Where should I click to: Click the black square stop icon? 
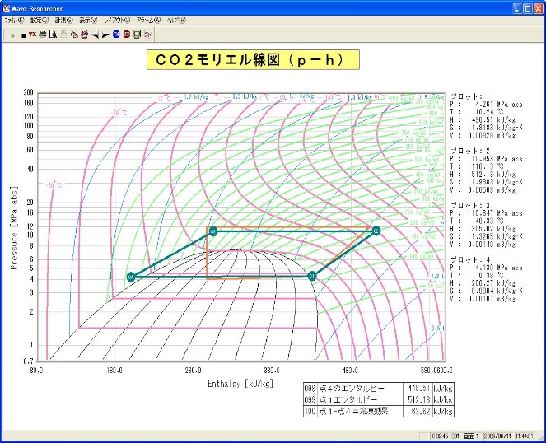point(23,35)
